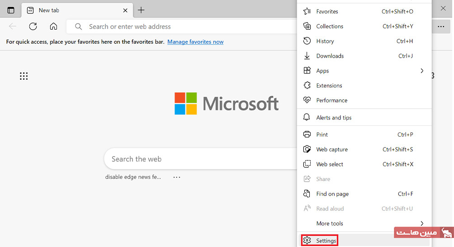Click the Favorites star icon
The height and width of the screenshot is (247, 454).
pyautogui.click(x=307, y=12)
